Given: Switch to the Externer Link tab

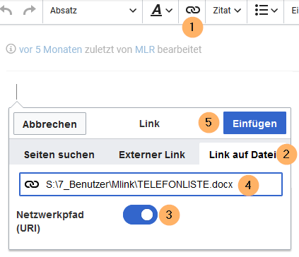Looking at the screenshot, I should 152,155.
